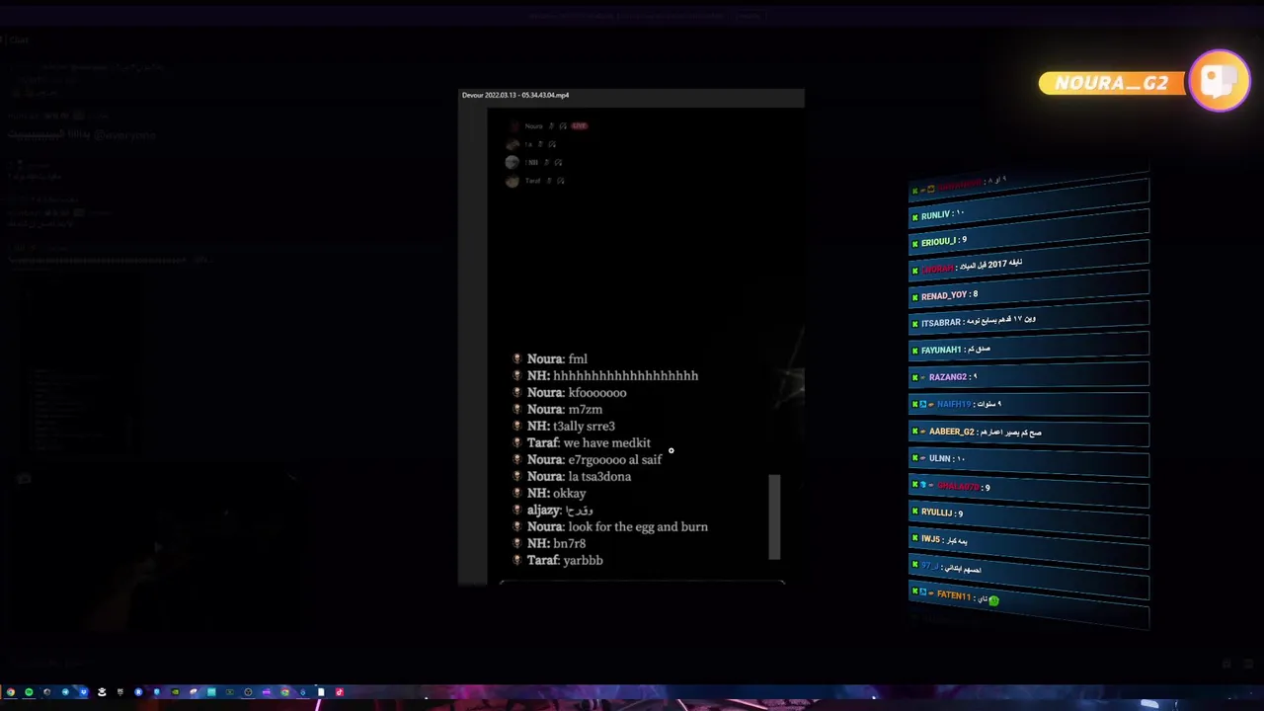Click the 'NH: t3ally srre3' message
The image size is (1264, 711).
[571, 427]
